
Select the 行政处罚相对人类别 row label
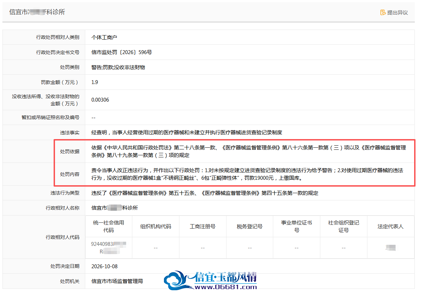point(58,37)
